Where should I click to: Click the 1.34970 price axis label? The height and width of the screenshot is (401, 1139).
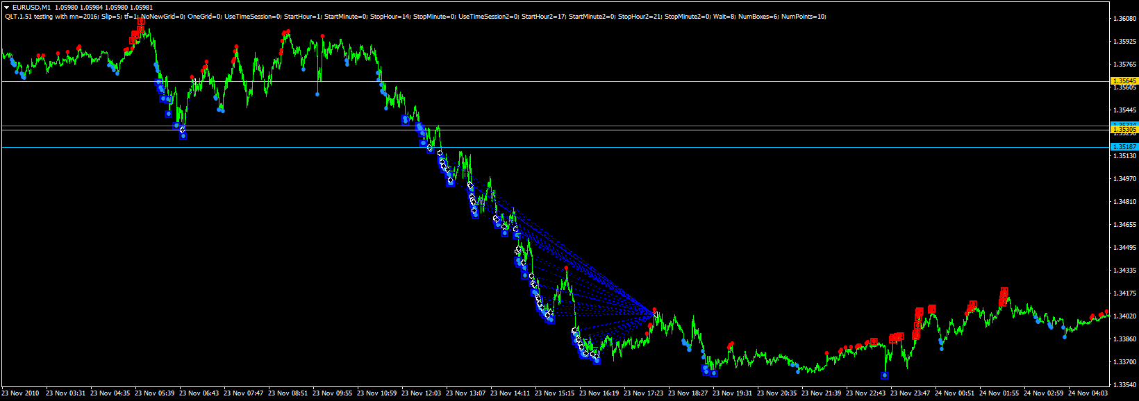(x=1125, y=179)
